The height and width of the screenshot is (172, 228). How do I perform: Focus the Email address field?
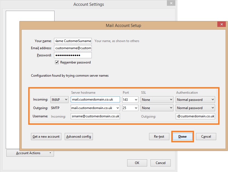(73, 48)
